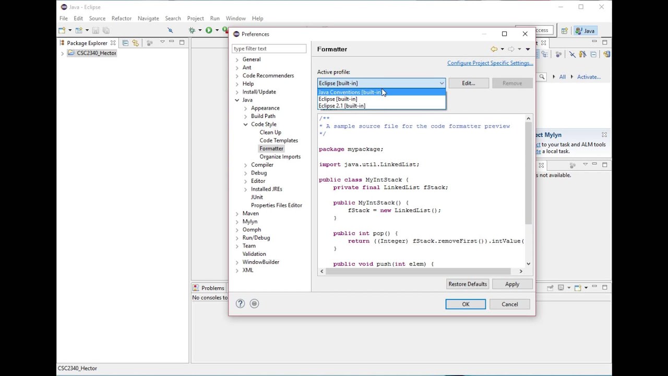This screenshot has height=376, width=668.
Task: Close the Package Explorer tab
Action: pos(113,43)
